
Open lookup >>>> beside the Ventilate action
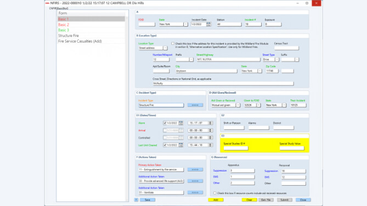pos(195,192)
